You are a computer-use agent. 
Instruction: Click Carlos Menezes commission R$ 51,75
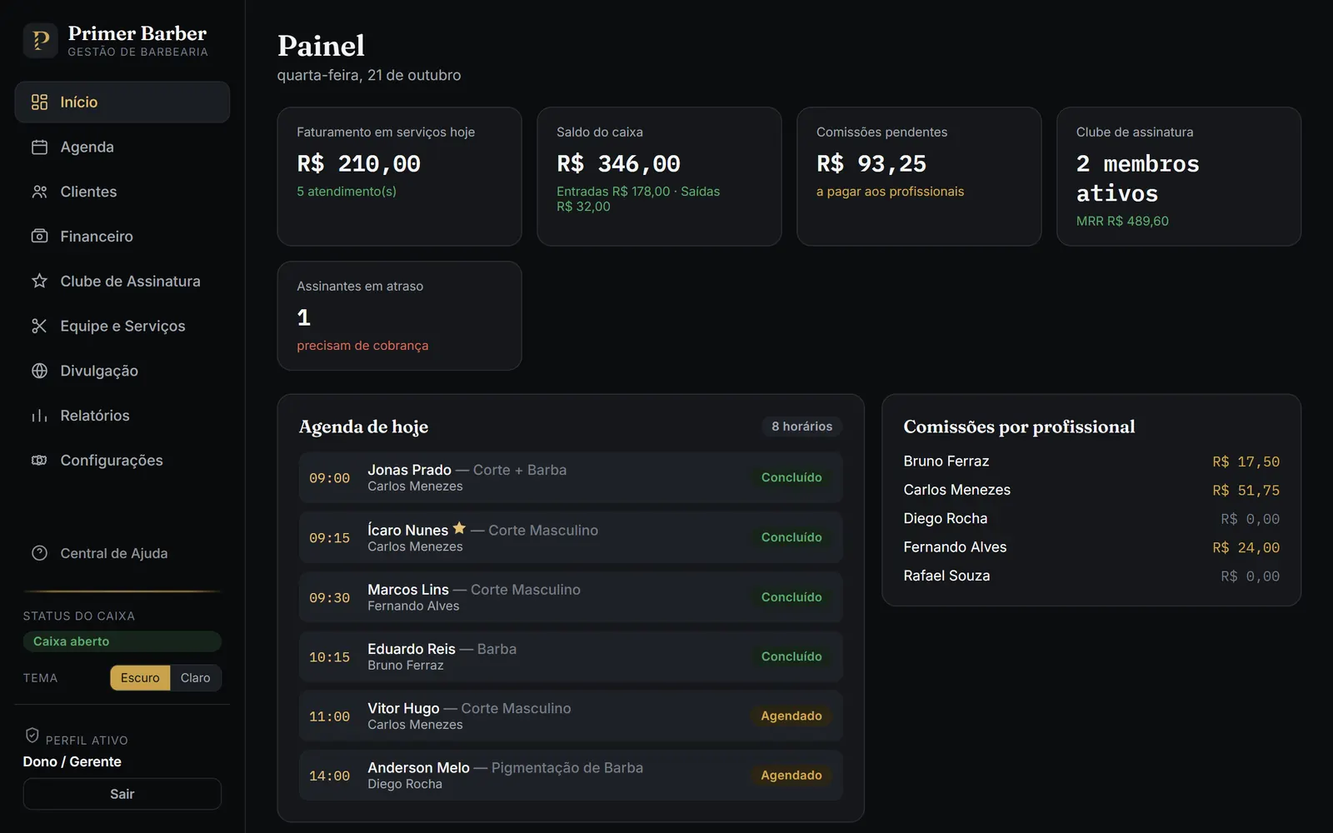(1246, 491)
